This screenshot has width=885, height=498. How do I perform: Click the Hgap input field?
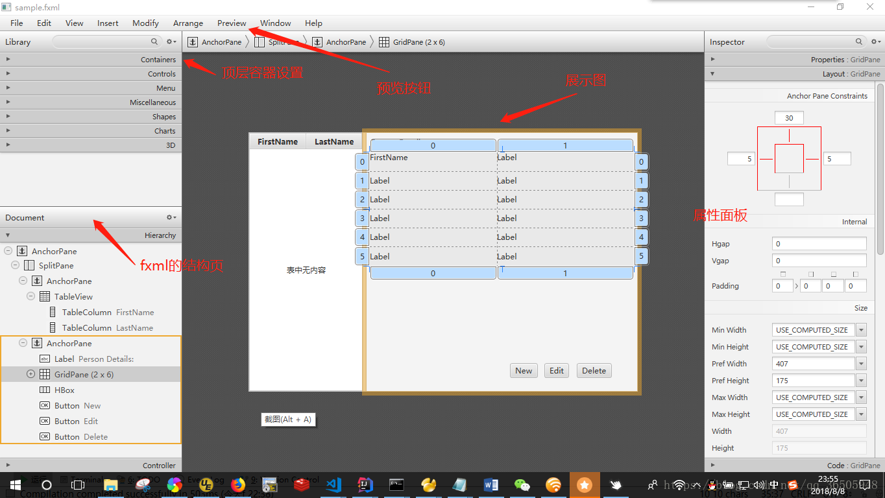(x=819, y=244)
